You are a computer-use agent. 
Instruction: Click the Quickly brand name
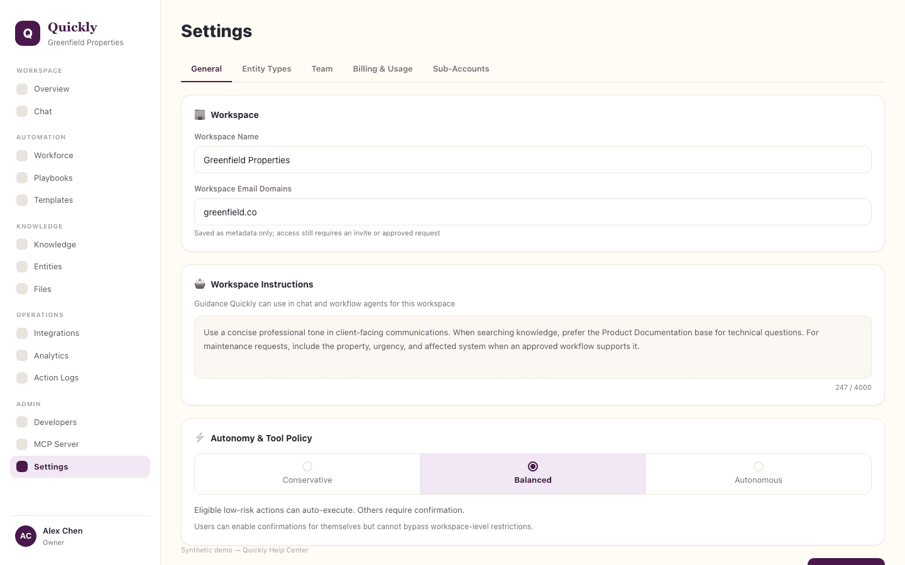[x=72, y=27]
